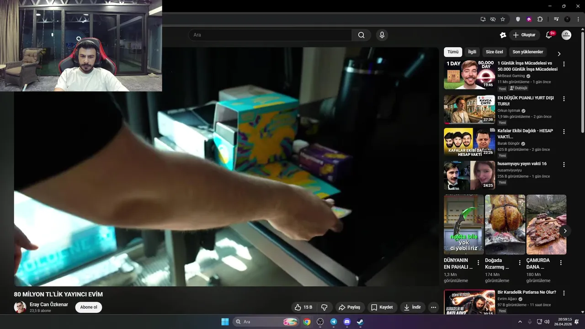Open options for EN DÜŞÜK PUANLI video

(x=564, y=99)
